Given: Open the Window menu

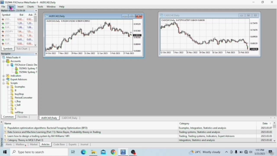Looking at the screenshot, I should [x=51, y=7].
